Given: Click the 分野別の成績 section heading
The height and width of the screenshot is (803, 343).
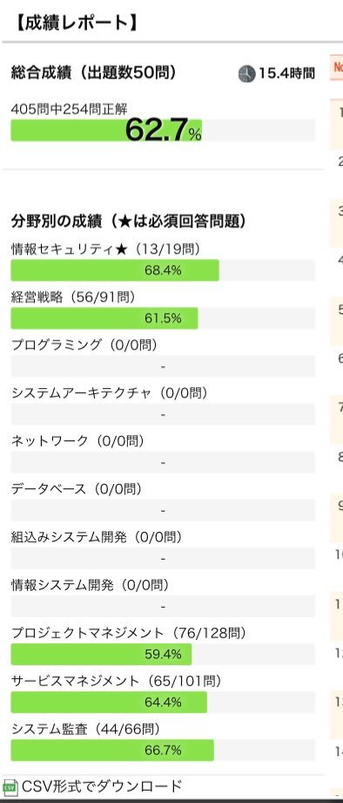Looking at the screenshot, I should click(129, 221).
